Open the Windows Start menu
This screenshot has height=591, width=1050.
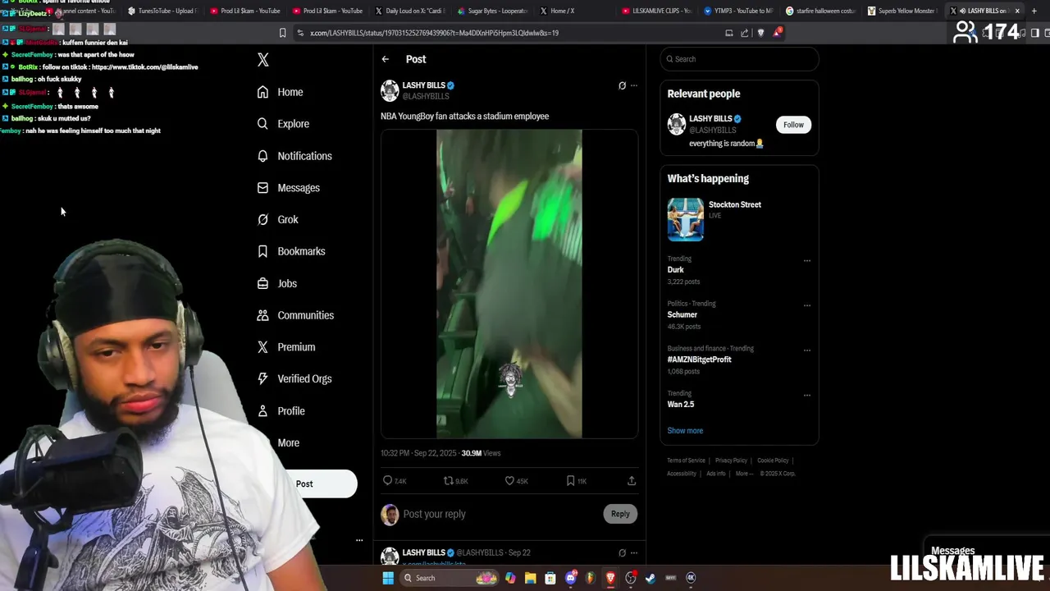point(388,578)
